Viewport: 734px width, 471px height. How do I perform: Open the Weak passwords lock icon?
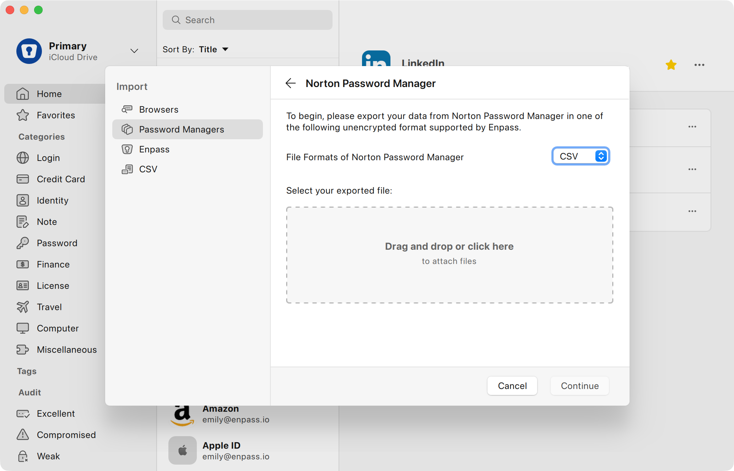23,456
